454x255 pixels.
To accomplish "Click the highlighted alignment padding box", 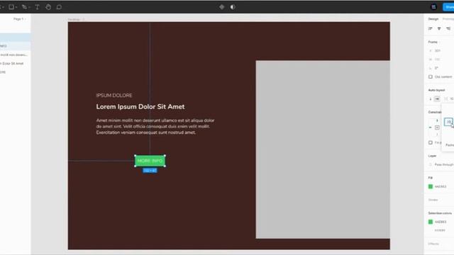I will click(448, 122).
